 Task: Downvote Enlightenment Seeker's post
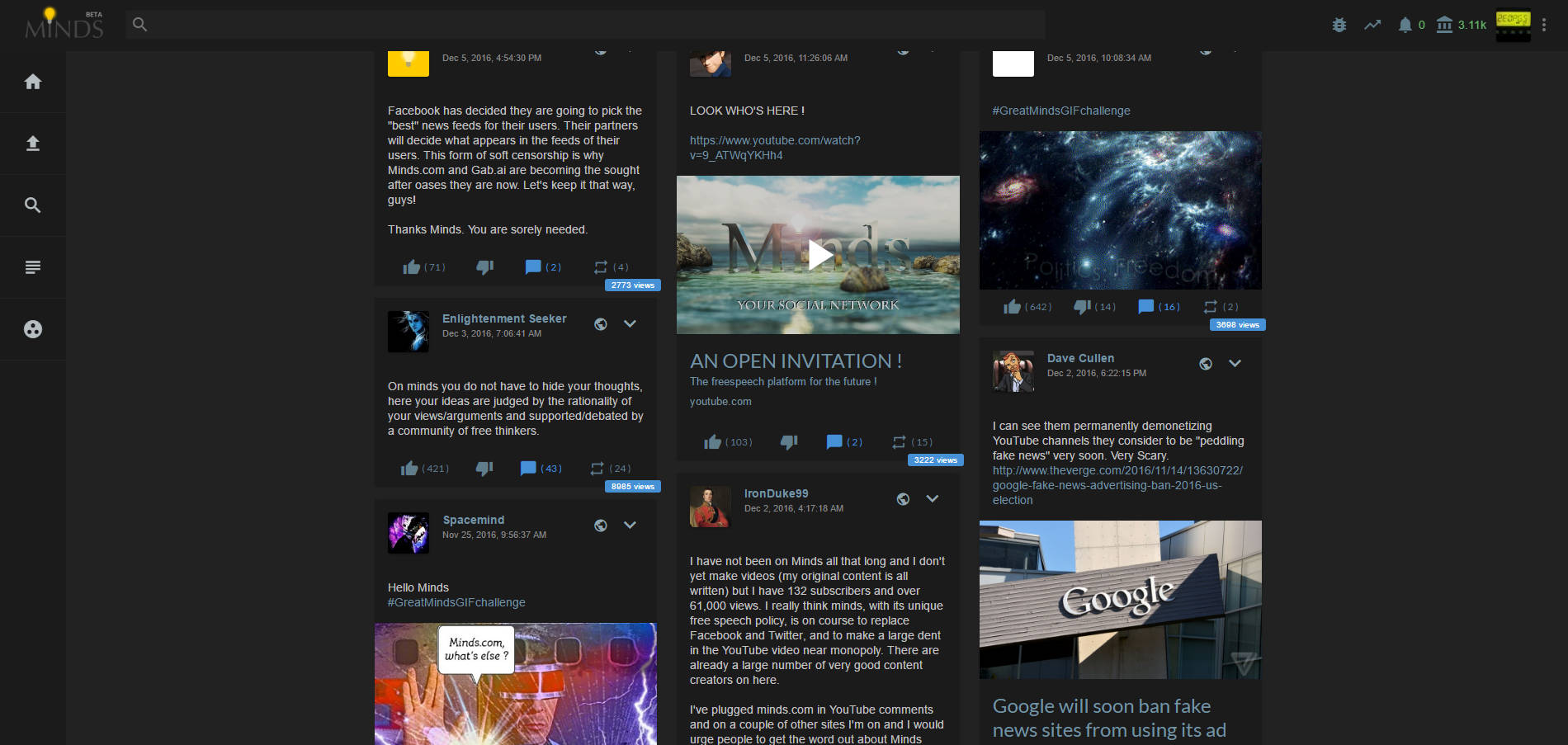(484, 469)
